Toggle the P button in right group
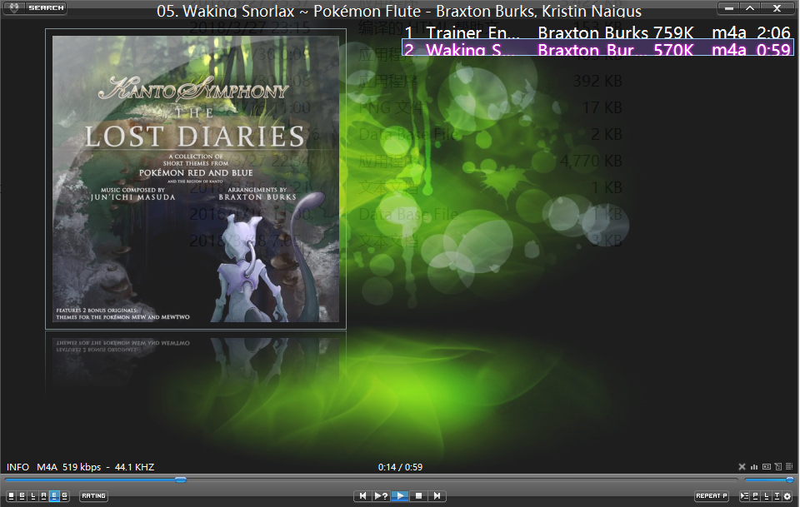The image size is (800, 507). (756, 496)
